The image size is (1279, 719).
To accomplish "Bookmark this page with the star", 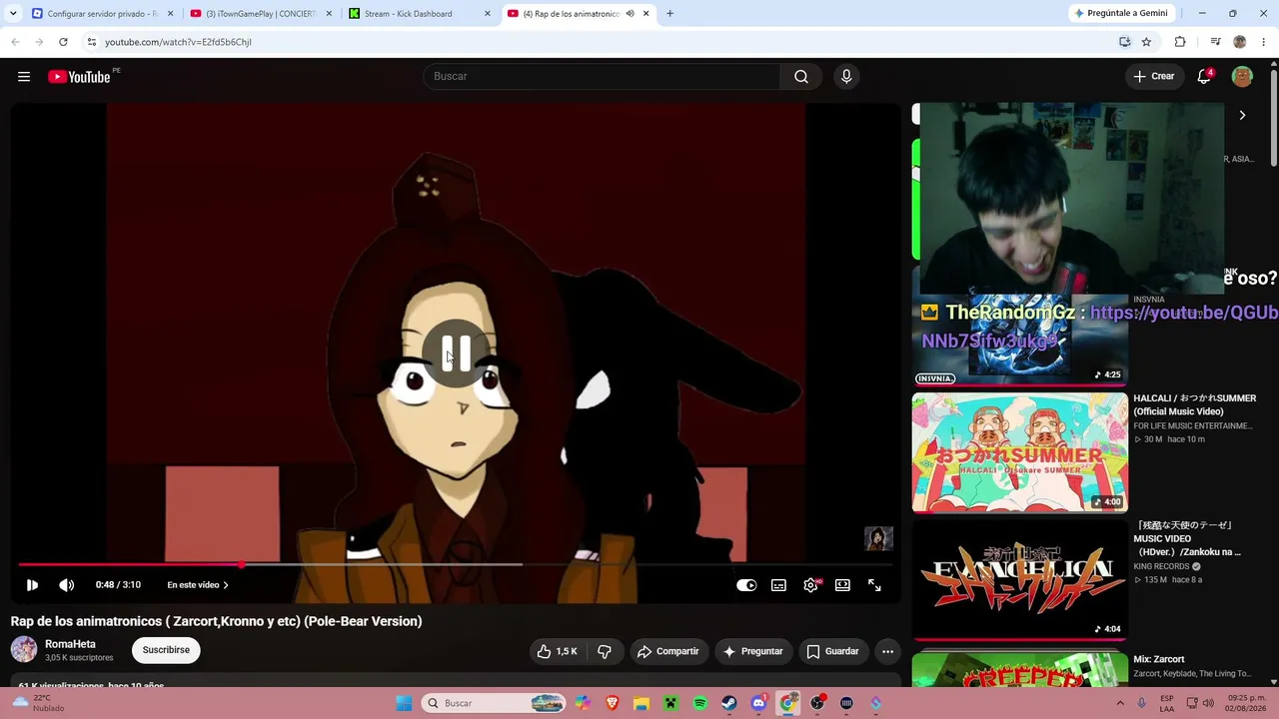I will tap(1146, 42).
